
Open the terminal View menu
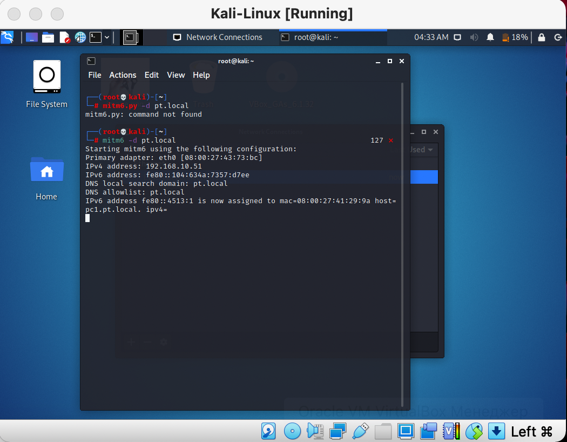pyautogui.click(x=175, y=75)
